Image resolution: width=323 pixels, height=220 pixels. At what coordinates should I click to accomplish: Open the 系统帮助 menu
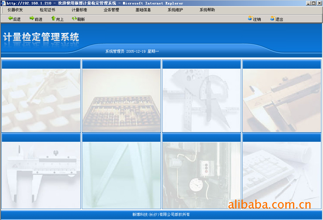(x=207, y=10)
